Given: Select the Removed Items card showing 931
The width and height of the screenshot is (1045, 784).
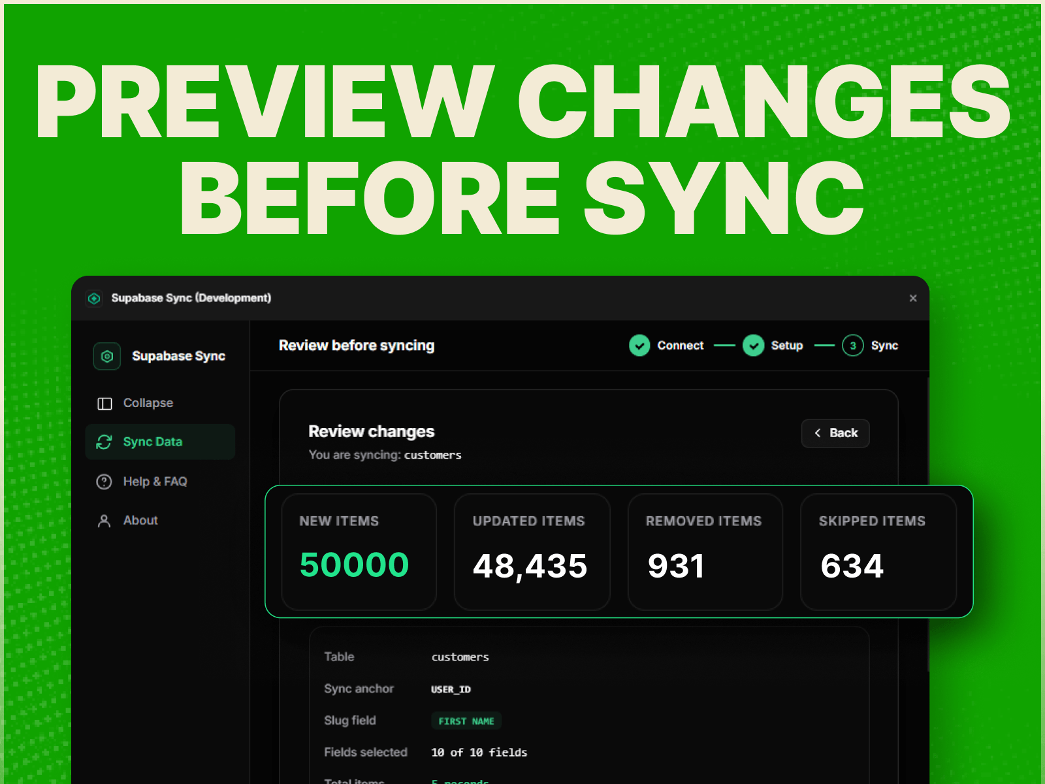Looking at the screenshot, I should [x=705, y=552].
